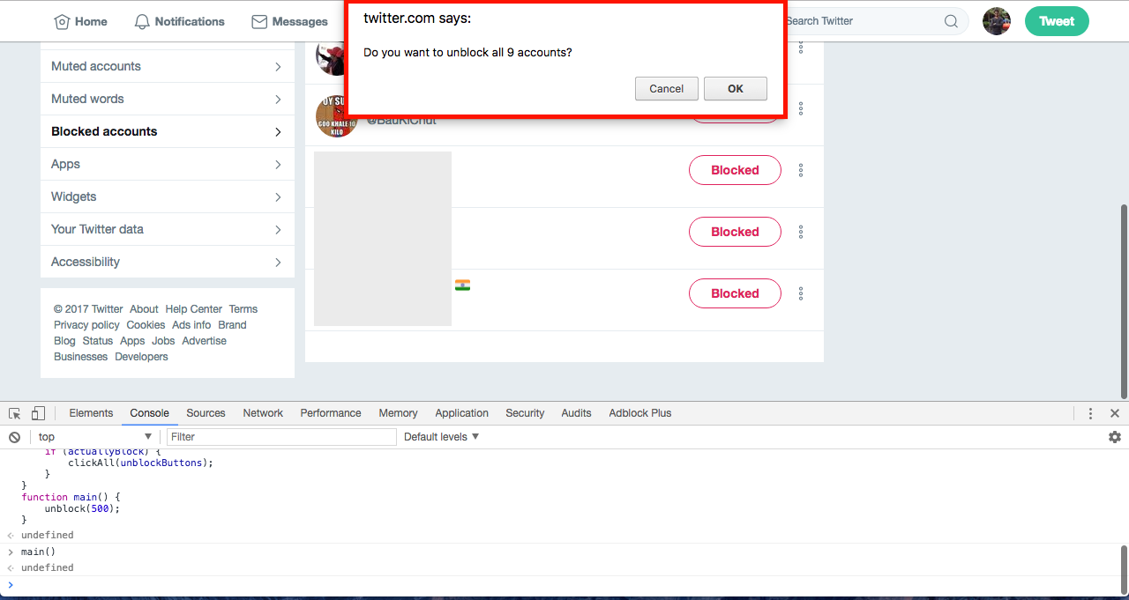This screenshot has height=600, width=1129.
Task: Open Apps settings section
Action: click(x=168, y=164)
